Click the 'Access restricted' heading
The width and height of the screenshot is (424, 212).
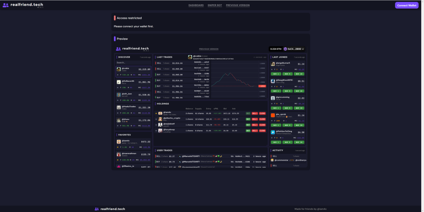tap(129, 18)
